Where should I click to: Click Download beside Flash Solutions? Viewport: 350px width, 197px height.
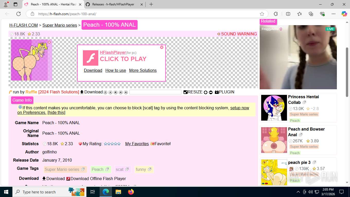[91, 92]
